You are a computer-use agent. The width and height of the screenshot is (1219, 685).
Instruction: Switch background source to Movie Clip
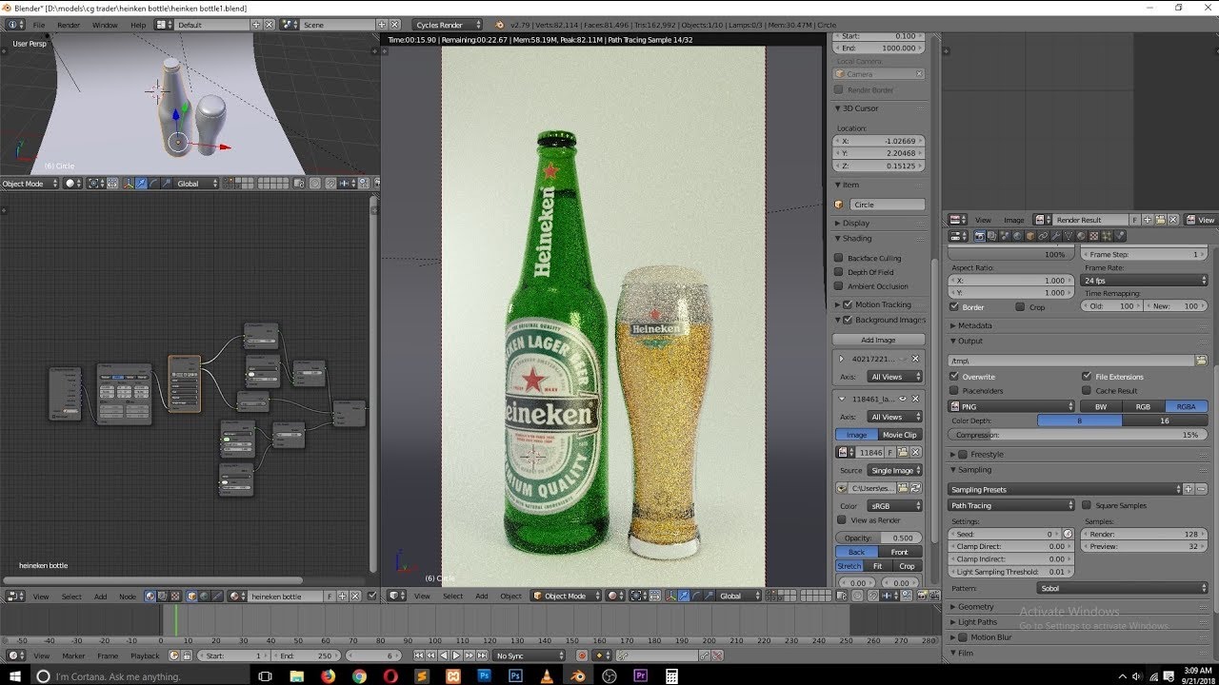click(x=899, y=435)
